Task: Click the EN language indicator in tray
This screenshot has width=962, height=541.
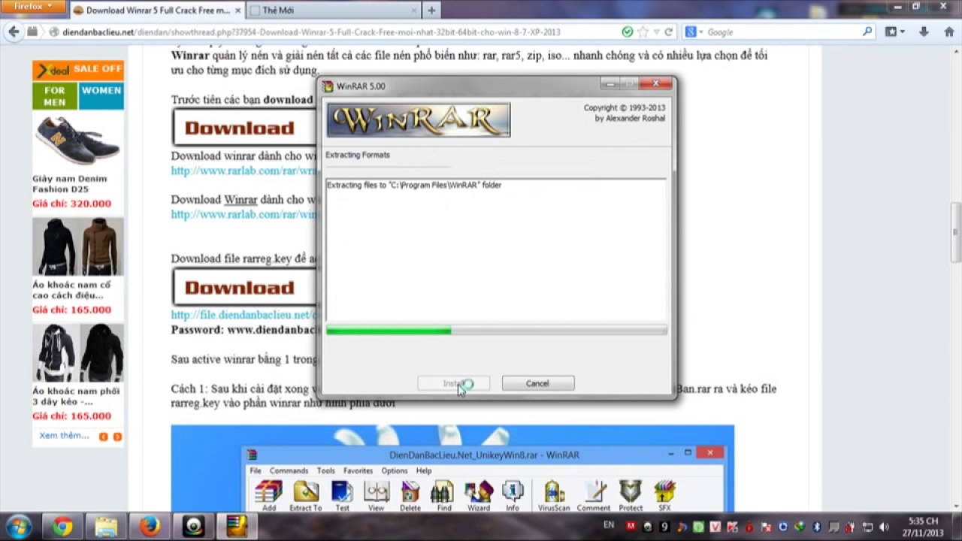Action: (609, 524)
